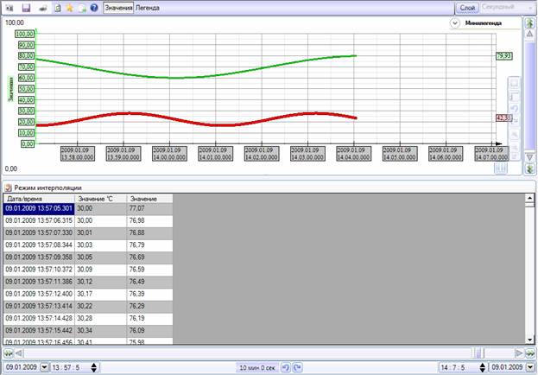Screen dimensions: 538x375
Task: Click the document checklist toolbar icon
Action: point(58,8)
